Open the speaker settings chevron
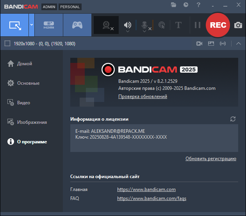The image size is (246, 216). (x=128, y=31)
